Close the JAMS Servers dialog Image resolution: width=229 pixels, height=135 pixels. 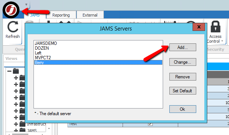pyautogui.click(x=199, y=27)
